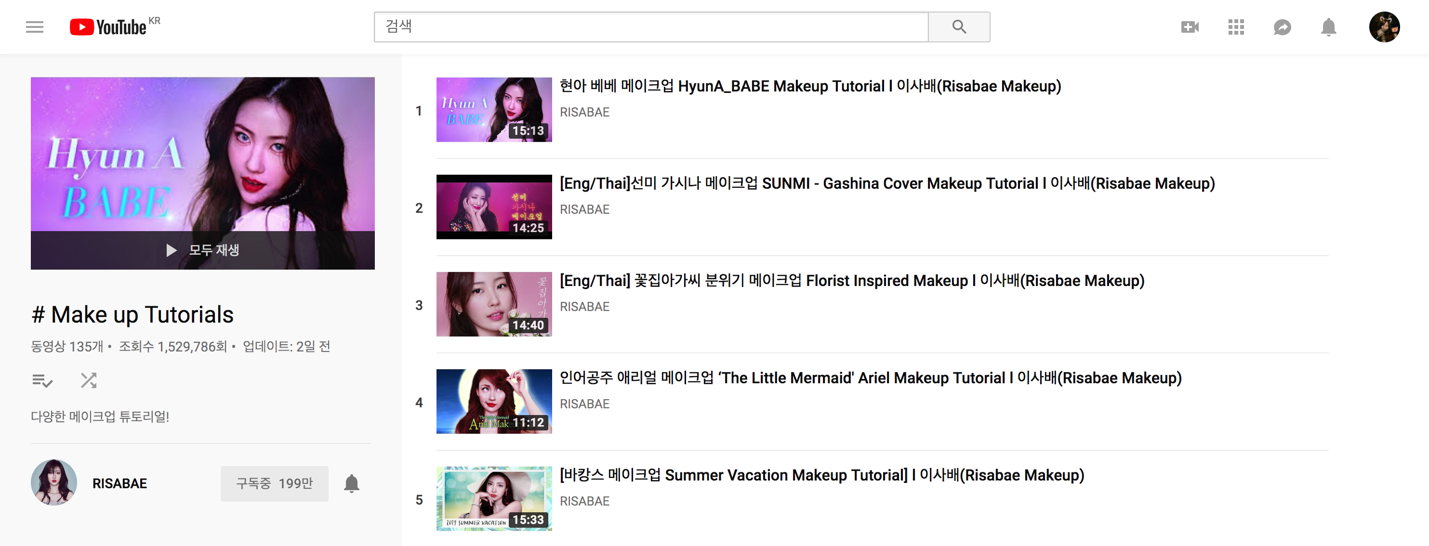Open the create video camera icon
This screenshot has height=546, width=1429.
pos(1190,26)
